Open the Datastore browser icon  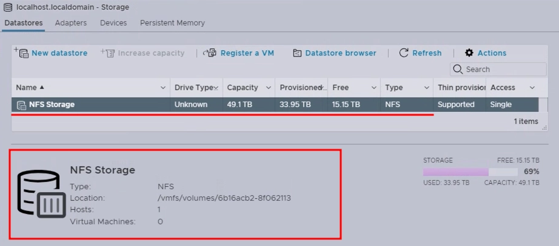coord(297,53)
